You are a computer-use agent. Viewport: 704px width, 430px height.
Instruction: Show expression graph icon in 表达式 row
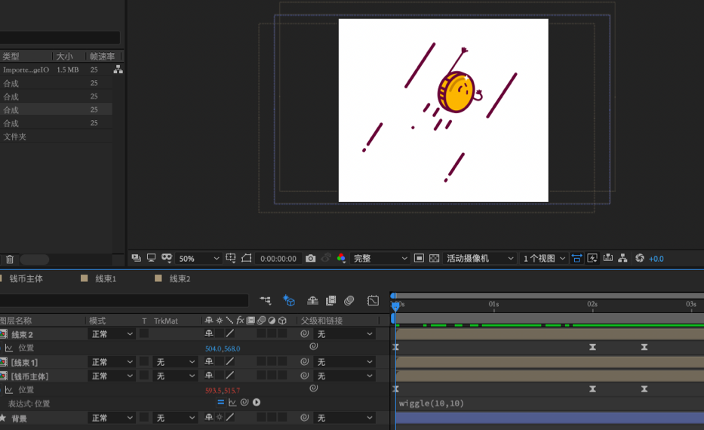tap(232, 402)
